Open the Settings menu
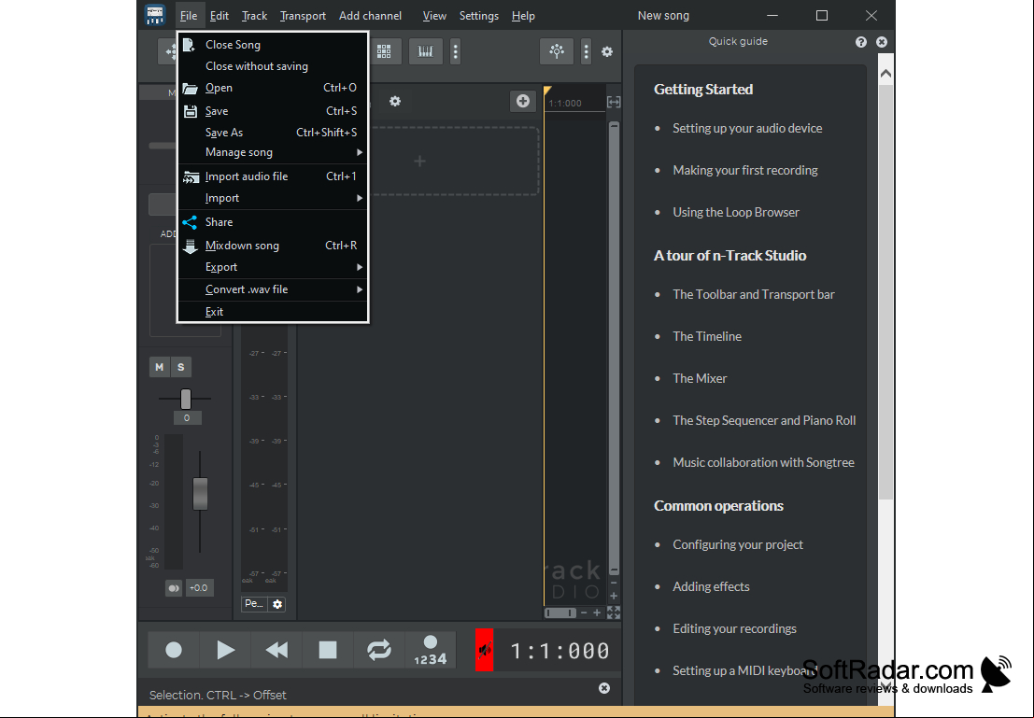The height and width of the screenshot is (718, 1034). point(479,16)
